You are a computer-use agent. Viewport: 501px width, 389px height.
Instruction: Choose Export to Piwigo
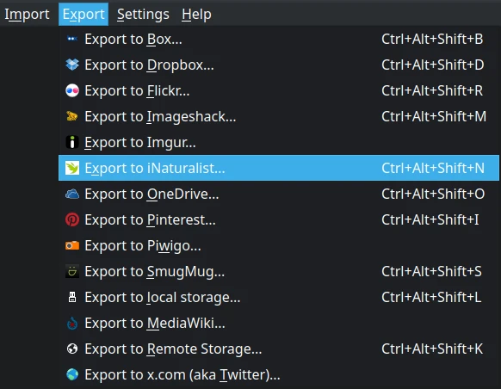click(279, 245)
